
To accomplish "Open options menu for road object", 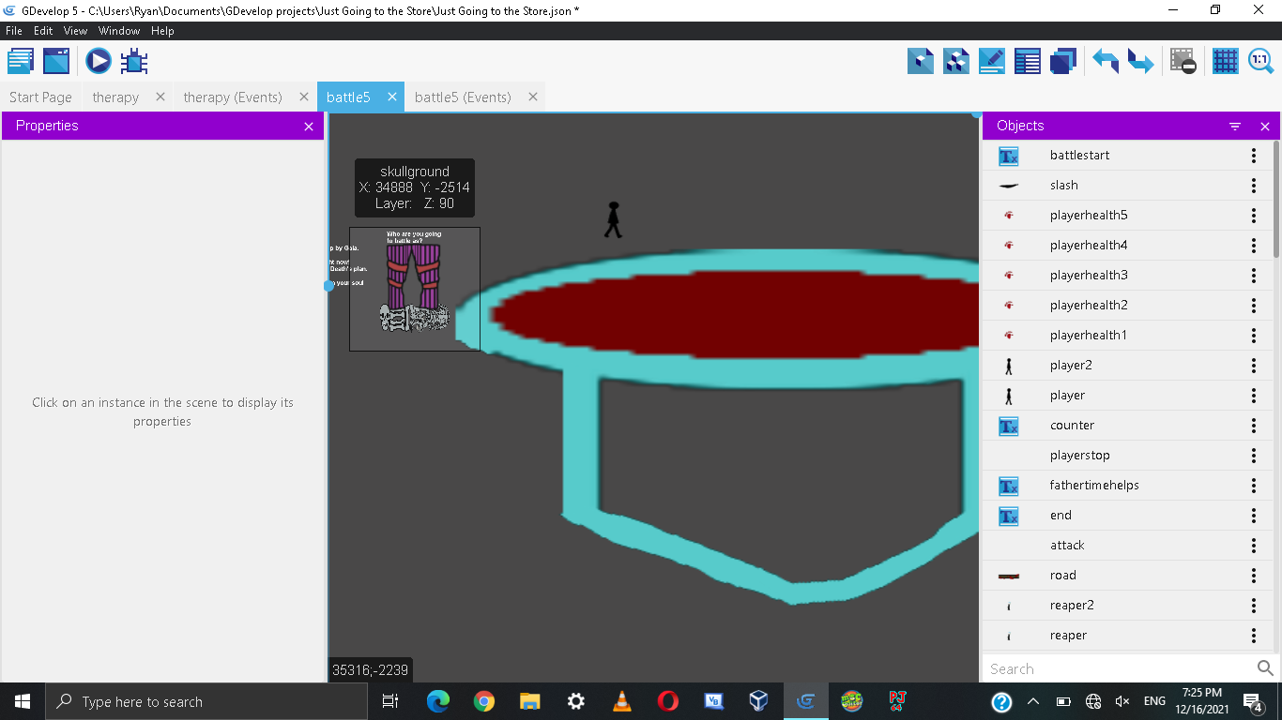I will (1254, 576).
